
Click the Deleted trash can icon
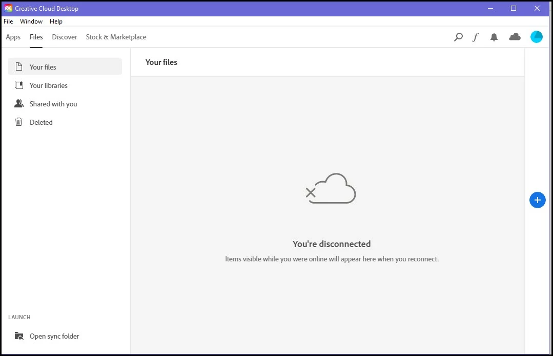pos(18,122)
